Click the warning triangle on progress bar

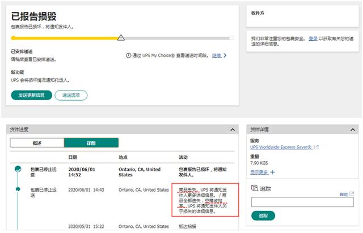(x=121, y=38)
